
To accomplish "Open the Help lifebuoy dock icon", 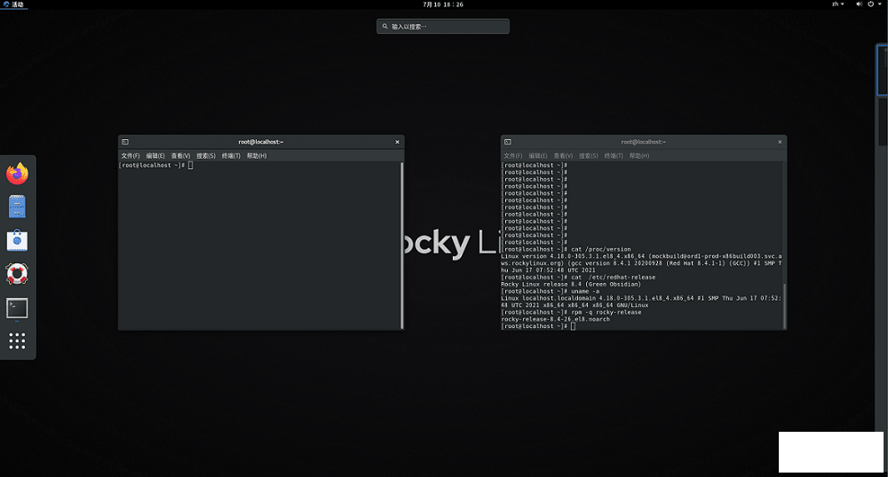I will tap(17, 274).
